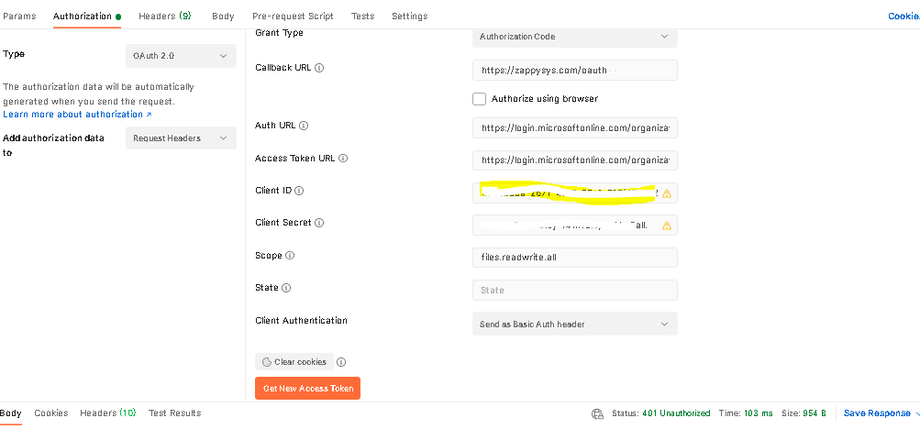Click the Clear cookies button
Viewport: 920px width, 429px height.
[x=294, y=362]
